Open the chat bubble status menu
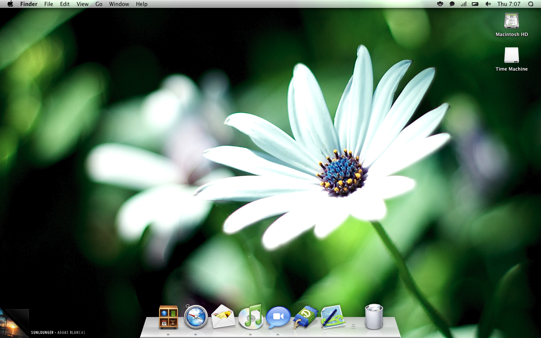Image resolution: width=541 pixels, height=338 pixels. point(452,4)
